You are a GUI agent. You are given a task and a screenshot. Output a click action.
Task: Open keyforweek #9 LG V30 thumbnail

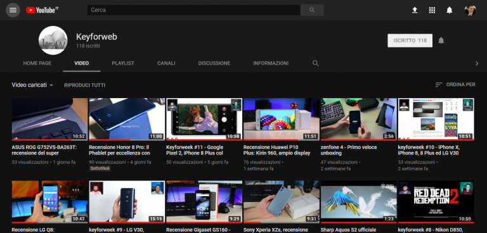pyautogui.click(x=127, y=202)
